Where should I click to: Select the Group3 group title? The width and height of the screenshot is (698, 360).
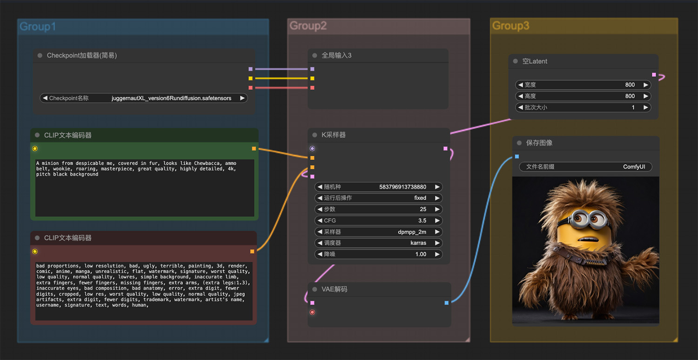(510, 26)
